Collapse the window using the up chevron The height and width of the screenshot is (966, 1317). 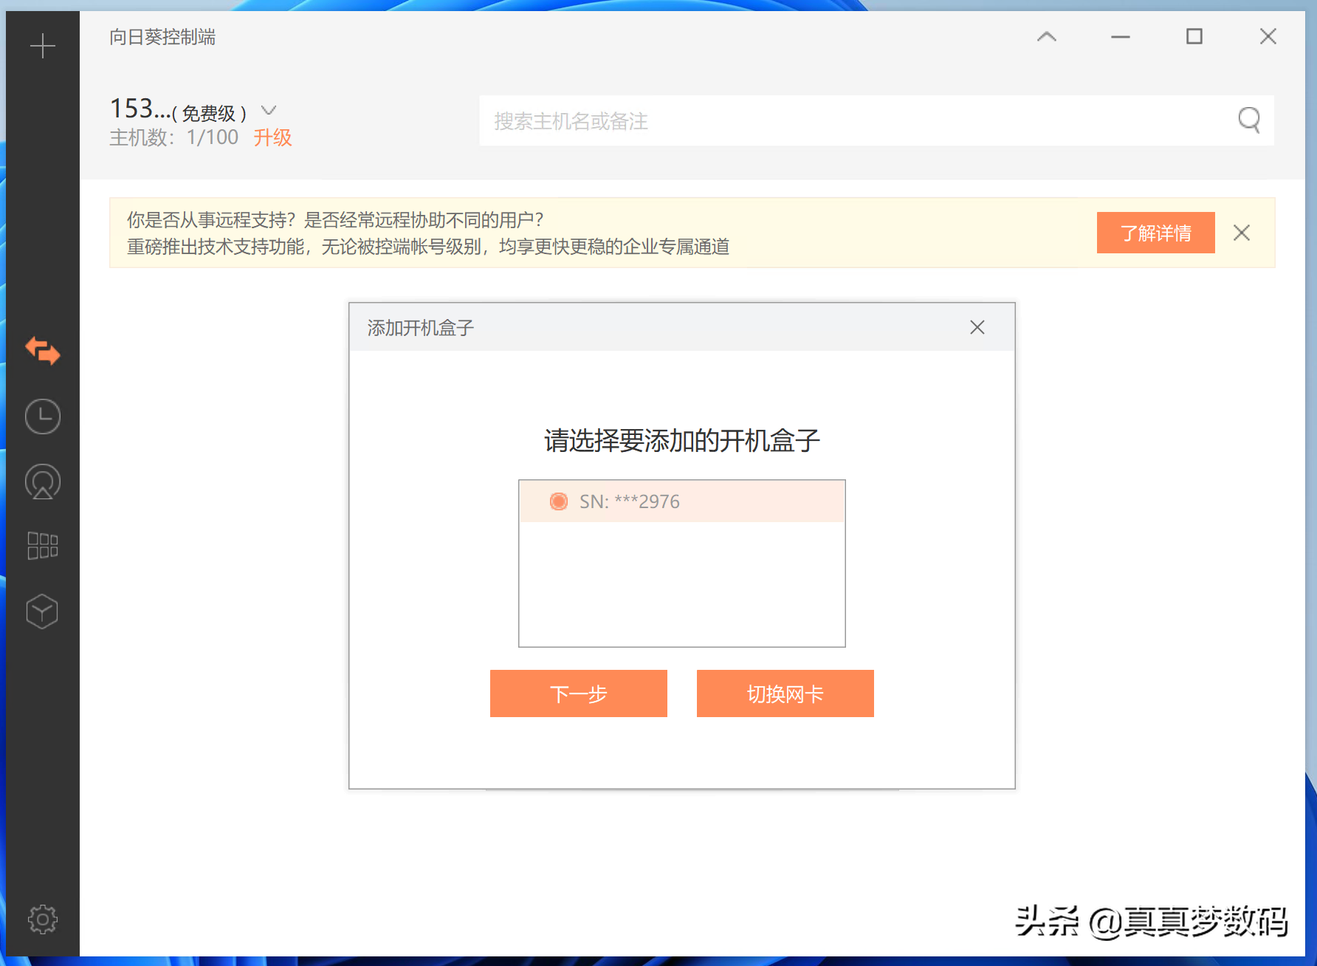click(x=1047, y=37)
